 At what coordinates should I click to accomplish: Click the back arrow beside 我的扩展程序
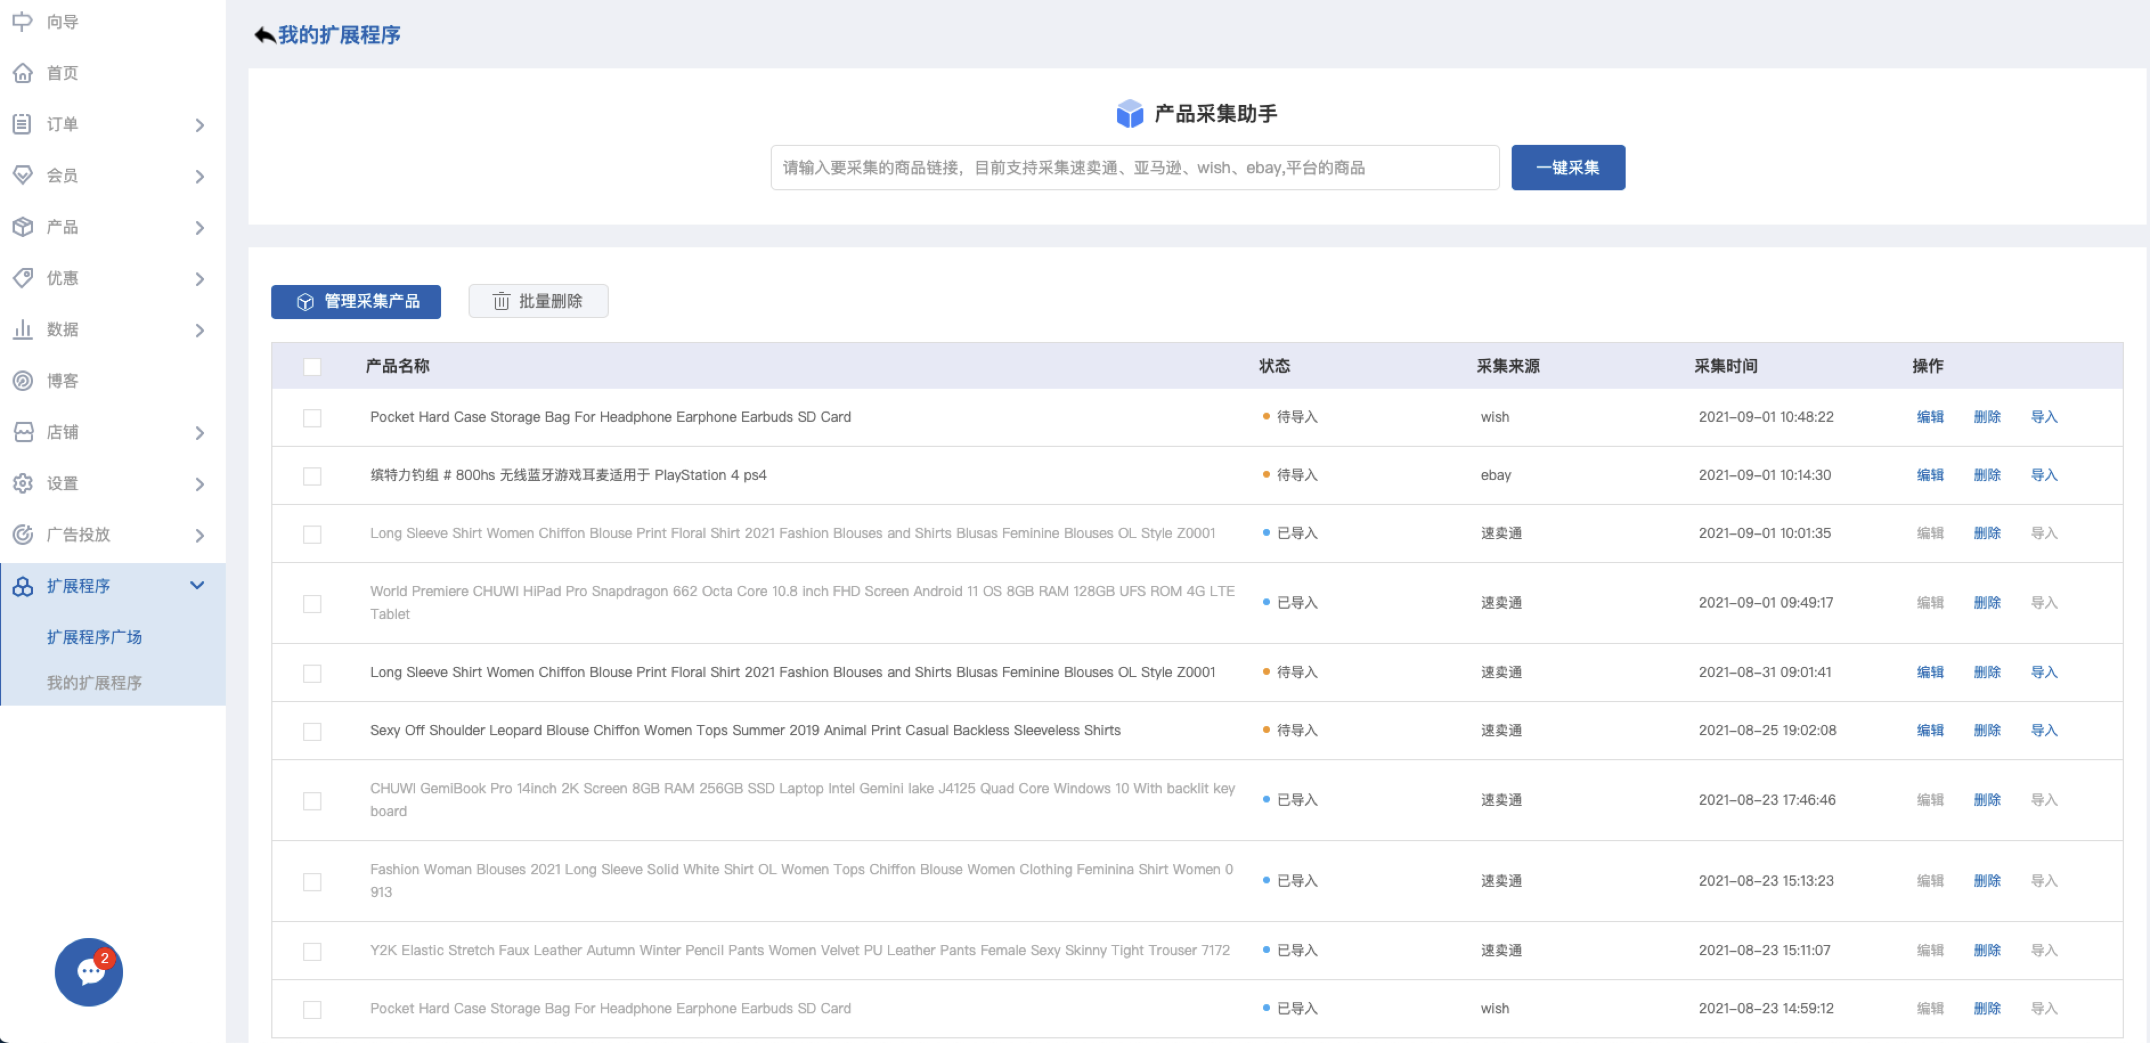264,35
